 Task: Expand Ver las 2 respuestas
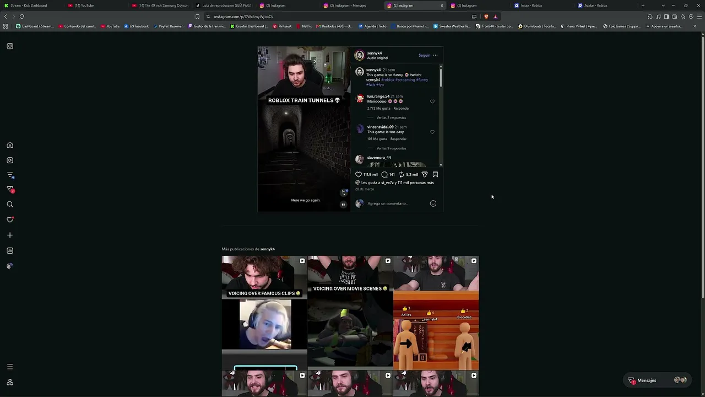pos(391,117)
